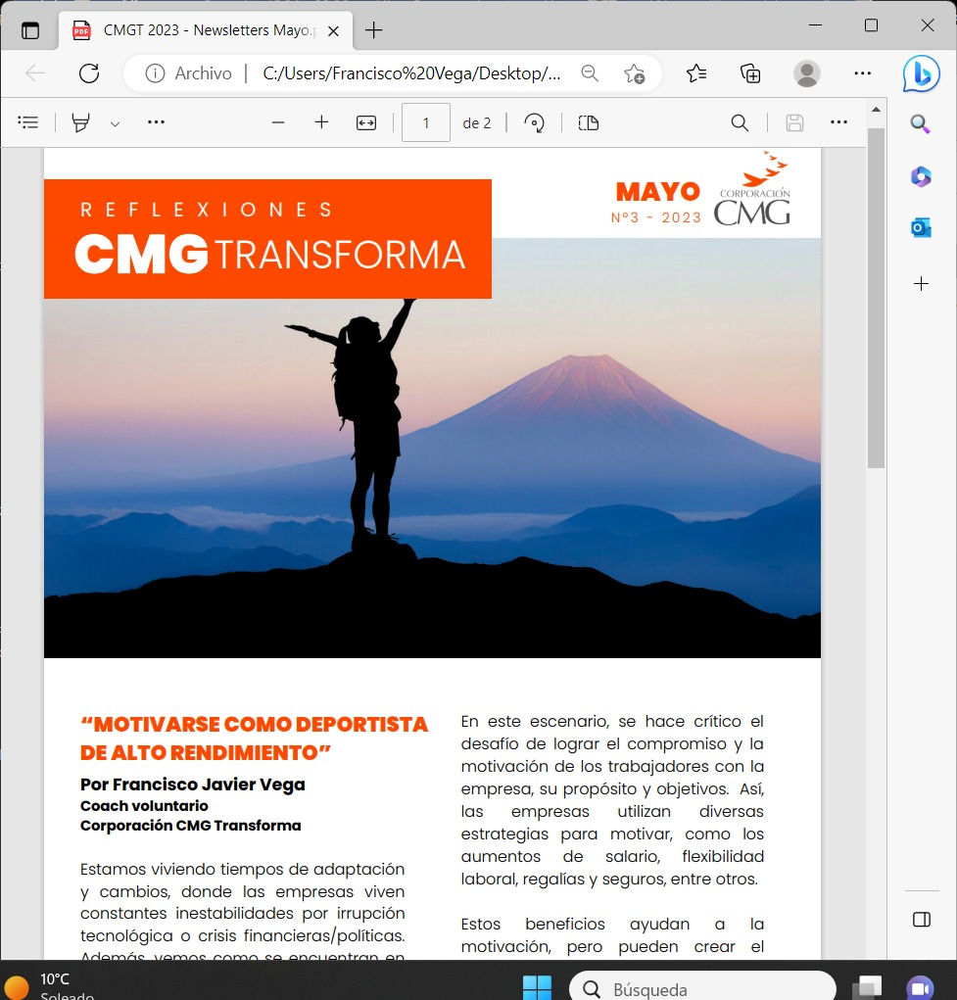Click the Corporación CMG logo
957x1000 pixels.
(753, 189)
